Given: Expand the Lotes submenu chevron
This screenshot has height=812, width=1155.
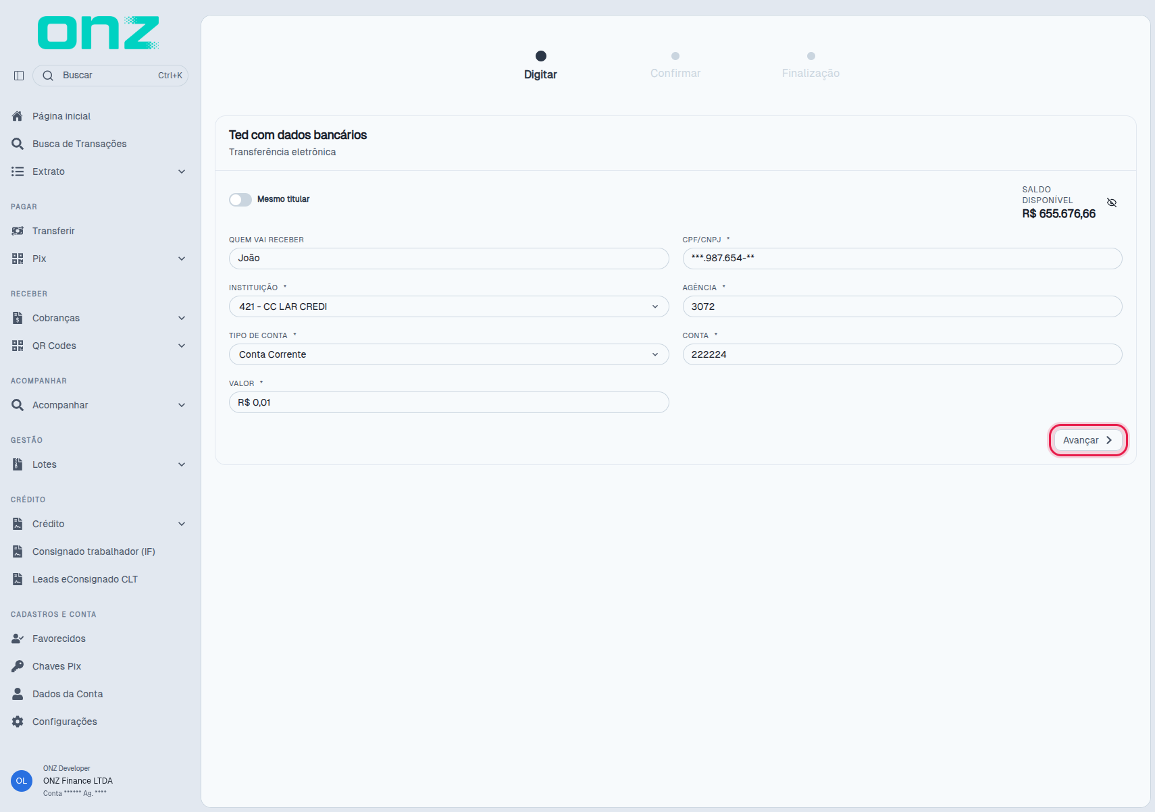Looking at the screenshot, I should point(182,464).
